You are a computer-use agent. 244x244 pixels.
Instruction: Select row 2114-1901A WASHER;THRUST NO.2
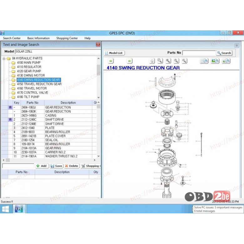click(x=49, y=156)
